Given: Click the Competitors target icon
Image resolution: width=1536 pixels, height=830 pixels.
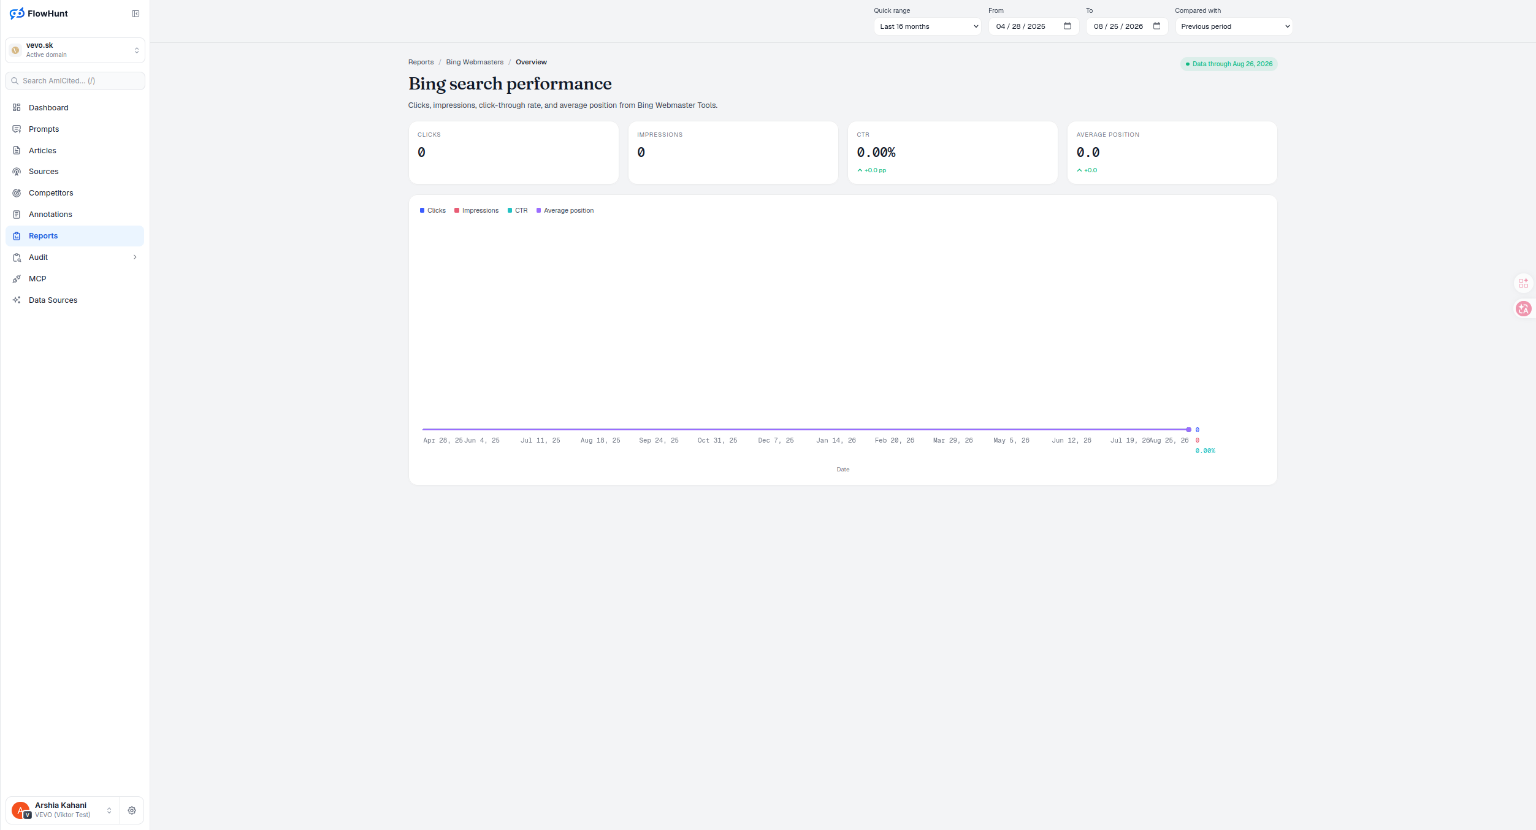Looking at the screenshot, I should pos(17,193).
